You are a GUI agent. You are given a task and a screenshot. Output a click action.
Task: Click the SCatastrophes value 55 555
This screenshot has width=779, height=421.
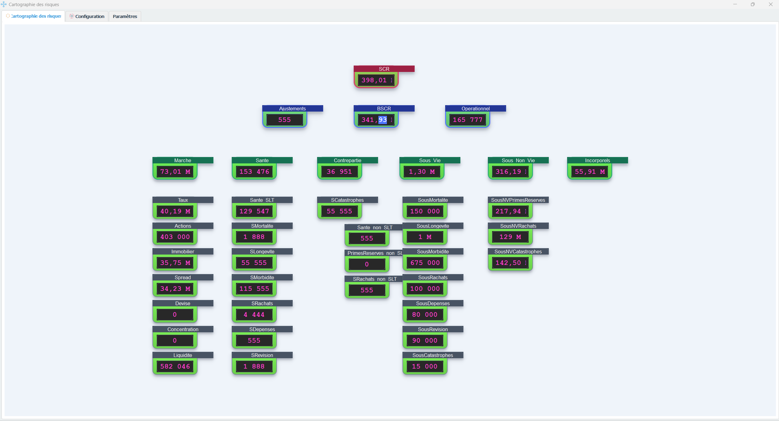click(340, 211)
